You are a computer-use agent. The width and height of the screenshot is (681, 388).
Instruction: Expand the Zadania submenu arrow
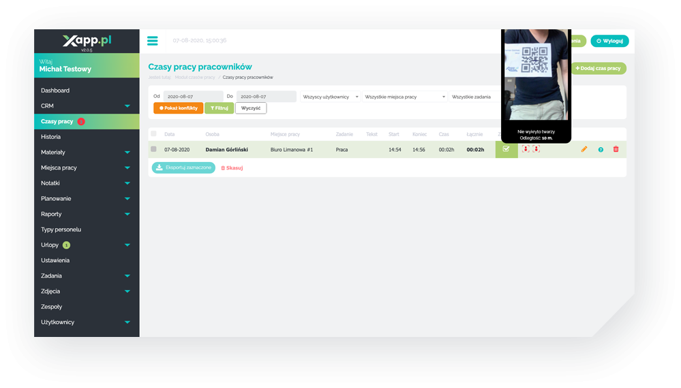pos(127,276)
